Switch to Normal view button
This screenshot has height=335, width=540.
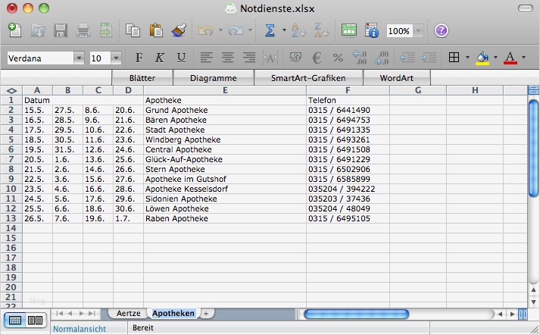(14, 321)
